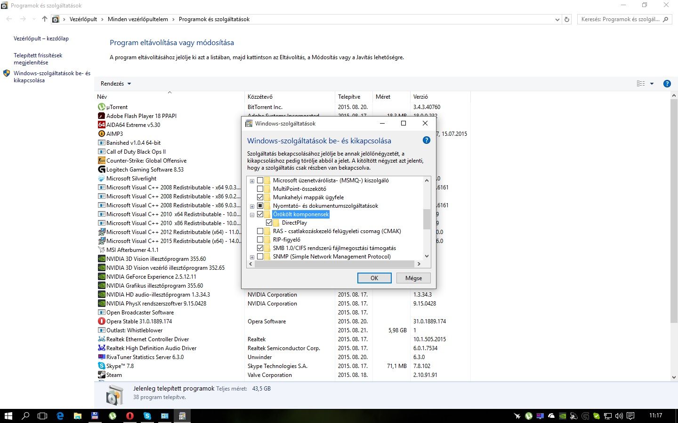Enable SNMP checkbox
The height and width of the screenshot is (423, 678).
pyautogui.click(x=260, y=257)
